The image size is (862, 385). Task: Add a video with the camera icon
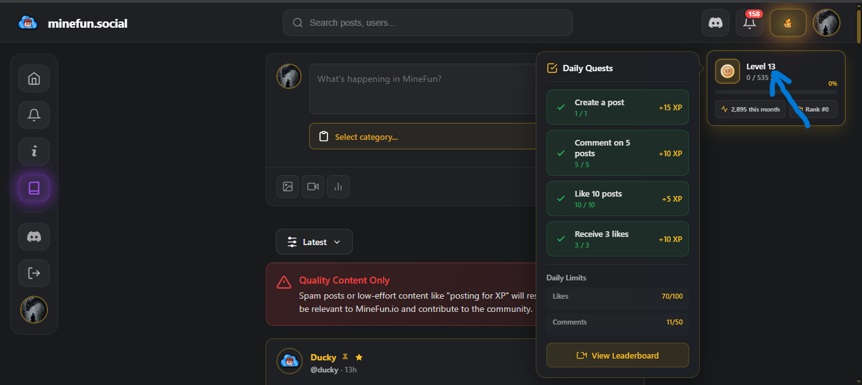pos(313,187)
